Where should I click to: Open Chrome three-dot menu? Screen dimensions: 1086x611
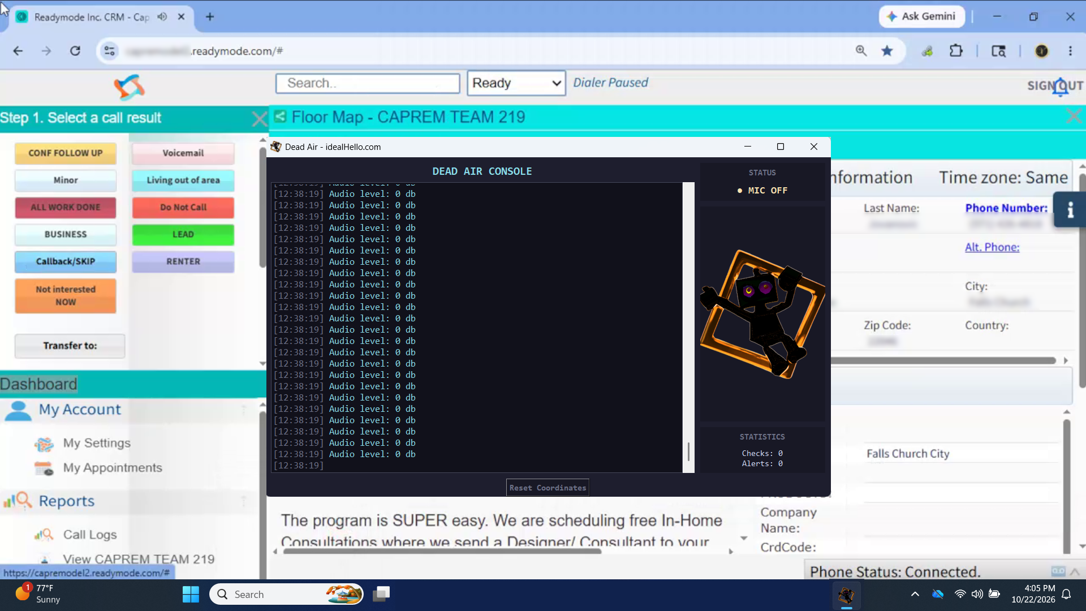tap(1070, 51)
